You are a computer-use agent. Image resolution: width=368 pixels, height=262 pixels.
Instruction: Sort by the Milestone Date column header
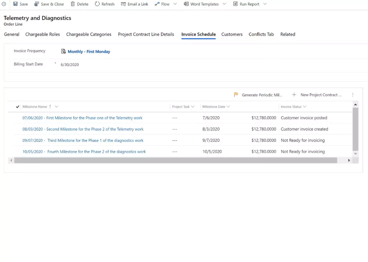[x=214, y=107]
